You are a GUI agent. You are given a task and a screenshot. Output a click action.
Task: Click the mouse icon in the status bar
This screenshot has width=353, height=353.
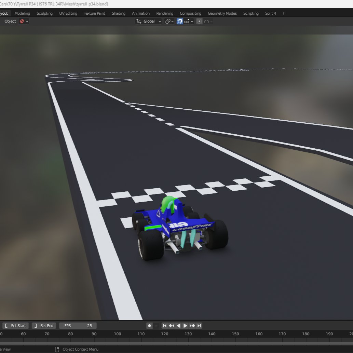coord(57,349)
